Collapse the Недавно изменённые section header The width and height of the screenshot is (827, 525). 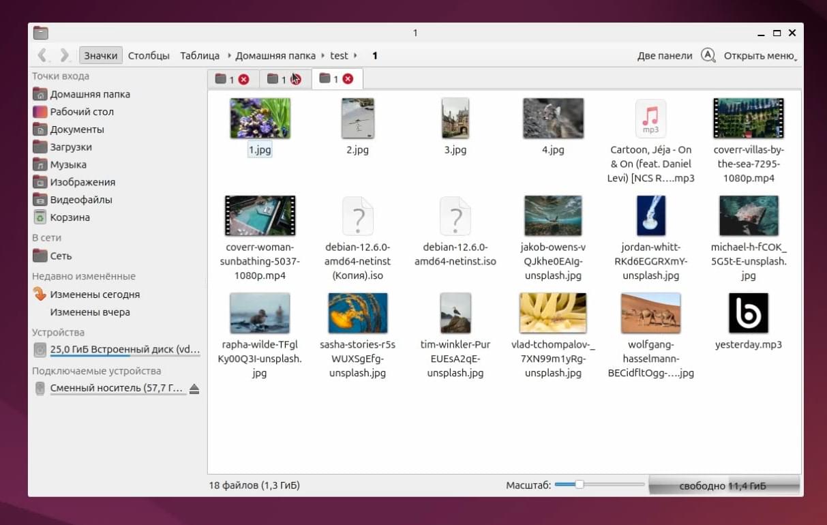tap(84, 276)
